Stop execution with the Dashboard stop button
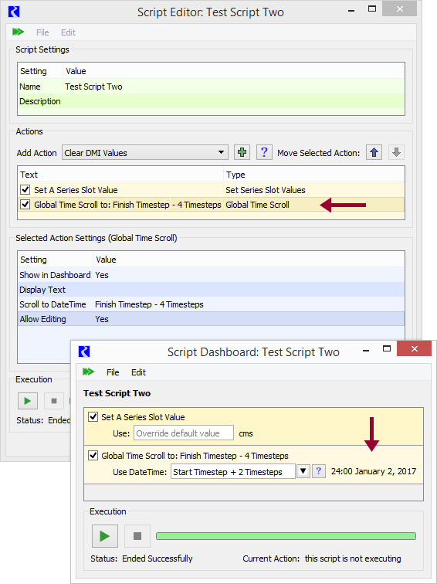The image size is (437, 584). pyautogui.click(x=137, y=536)
